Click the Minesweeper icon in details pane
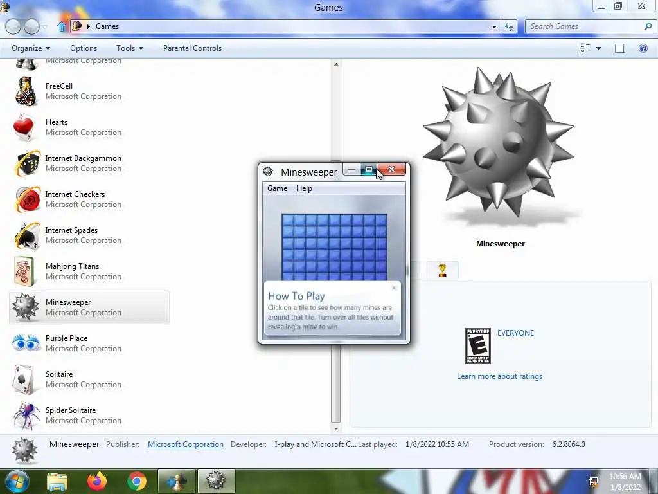 tap(24, 450)
